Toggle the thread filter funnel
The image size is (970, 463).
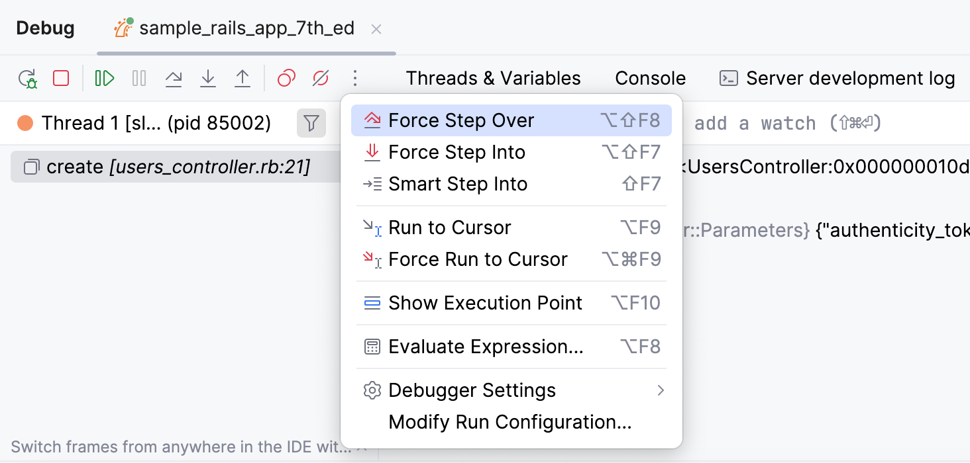[311, 123]
